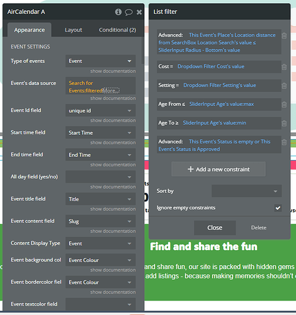296x315 pixels.
Task: Click Add a new constraint button
Action: click(219, 169)
